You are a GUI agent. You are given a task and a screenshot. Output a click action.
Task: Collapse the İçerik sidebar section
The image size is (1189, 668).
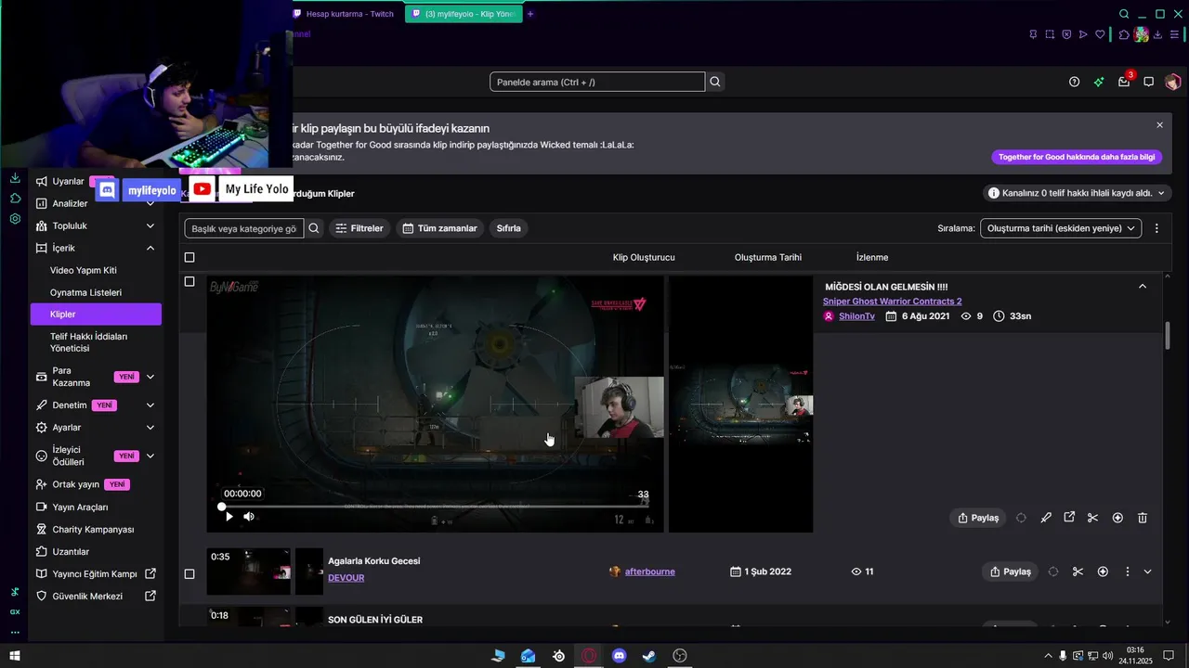(150, 248)
